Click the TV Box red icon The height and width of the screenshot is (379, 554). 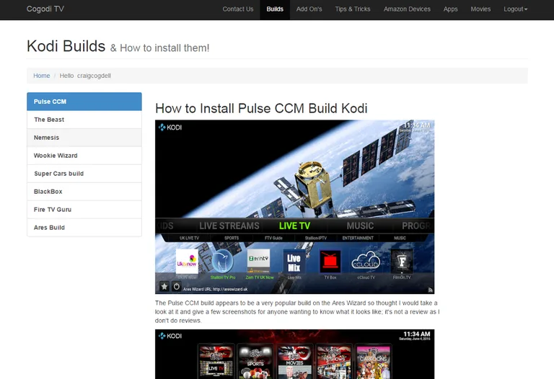click(330, 262)
